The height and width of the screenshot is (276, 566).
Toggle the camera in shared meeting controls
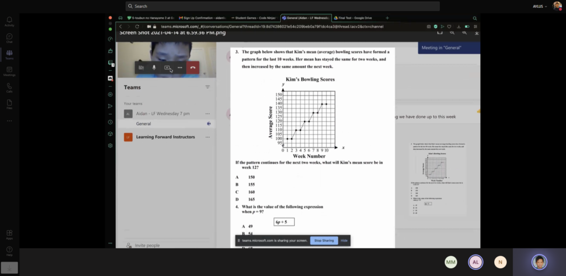tap(141, 67)
